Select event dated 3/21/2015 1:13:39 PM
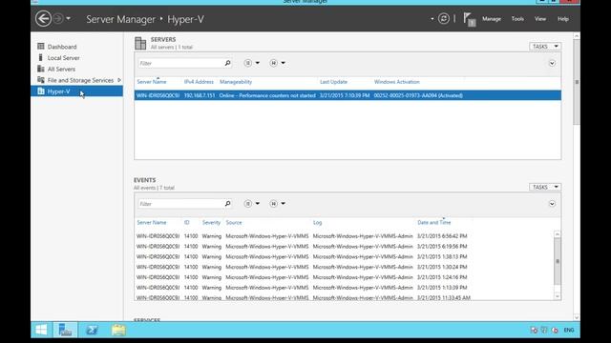Screen dimensions: 611x343 click(344, 288)
